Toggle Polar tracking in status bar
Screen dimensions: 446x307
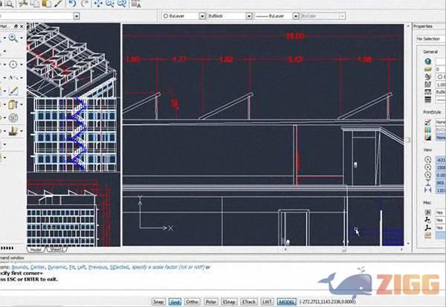(x=212, y=302)
